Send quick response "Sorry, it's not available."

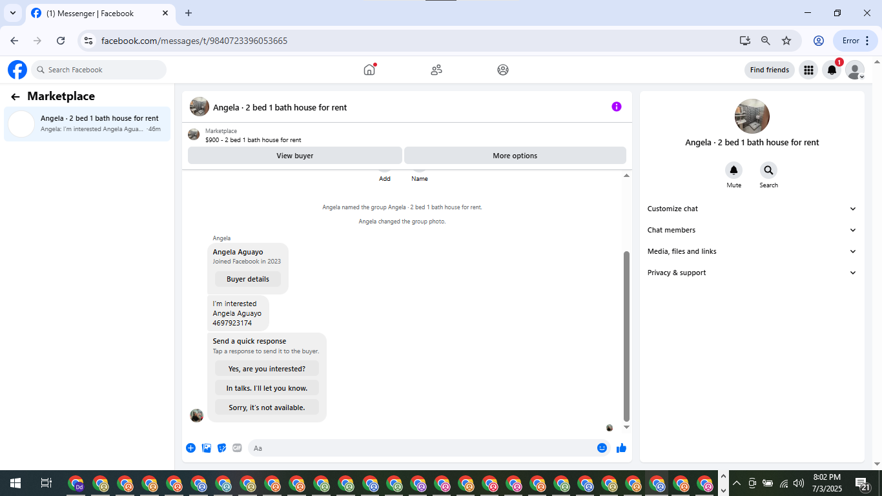pyautogui.click(x=267, y=408)
